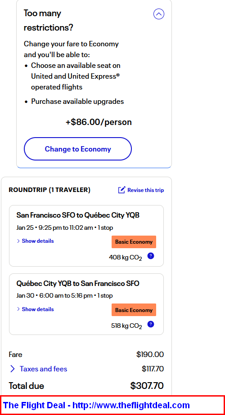The height and width of the screenshot is (415, 225).
Task: Click the help icon beside 518 kg CO2
Action: [x=151, y=324]
